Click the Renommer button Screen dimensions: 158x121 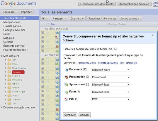[x=110, y=19]
